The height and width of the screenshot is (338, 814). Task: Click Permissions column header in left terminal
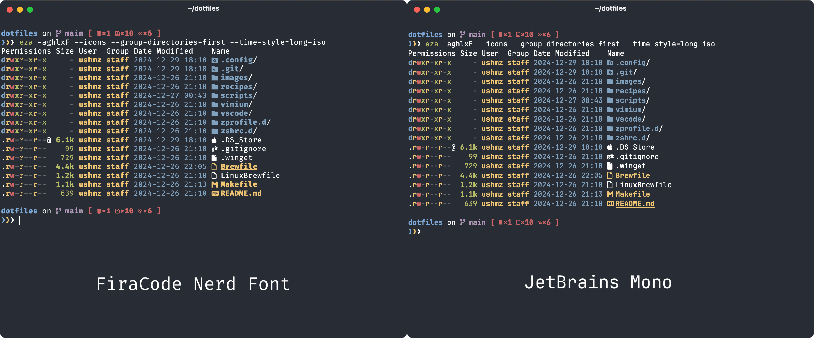tap(26, 51)
